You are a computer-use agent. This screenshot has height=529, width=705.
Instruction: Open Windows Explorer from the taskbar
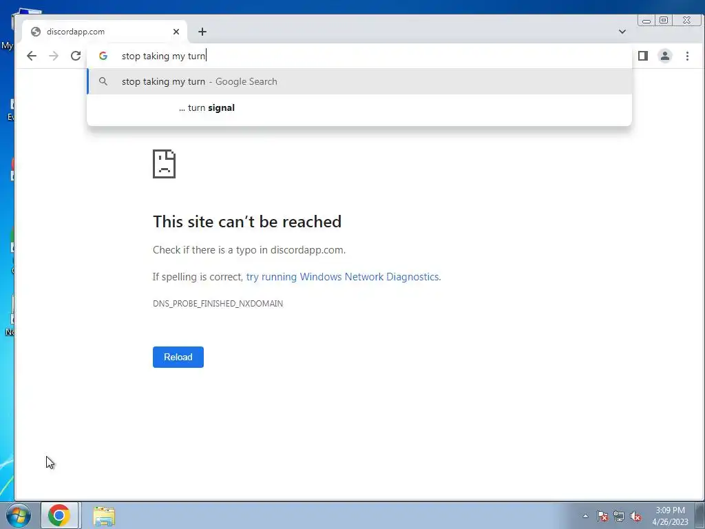click(x=105, y=516)
